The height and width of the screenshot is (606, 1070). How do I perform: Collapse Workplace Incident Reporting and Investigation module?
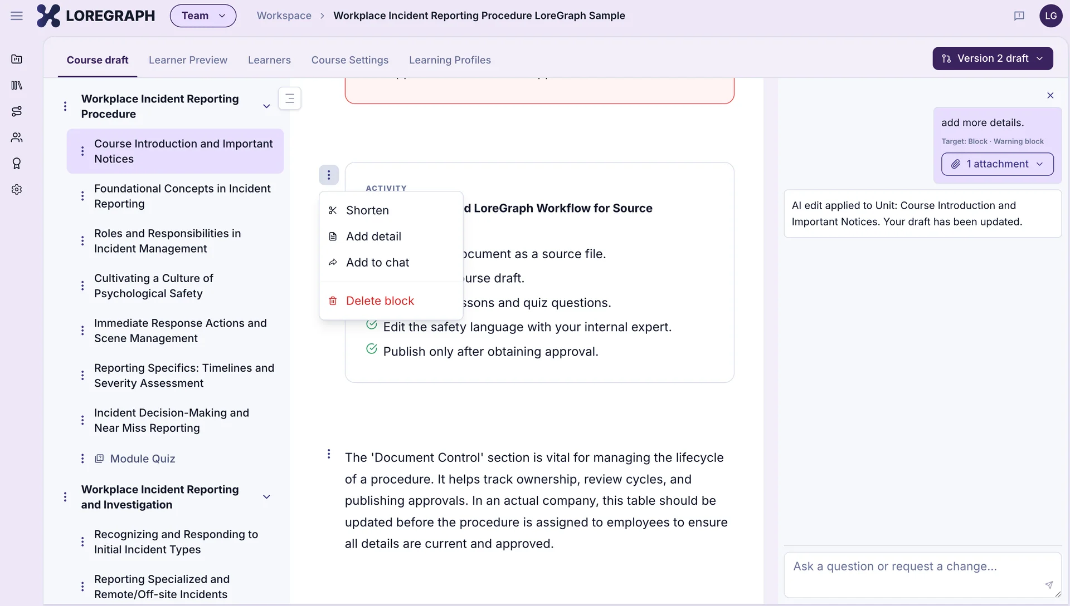pos(266,497)
